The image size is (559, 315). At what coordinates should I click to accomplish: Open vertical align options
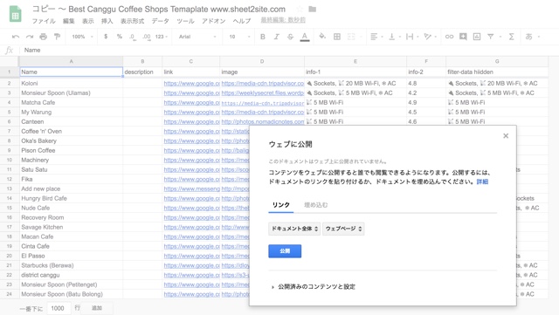click(394, 37)
